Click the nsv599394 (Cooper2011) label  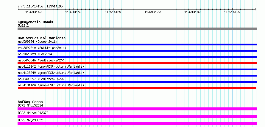point(38,42)
